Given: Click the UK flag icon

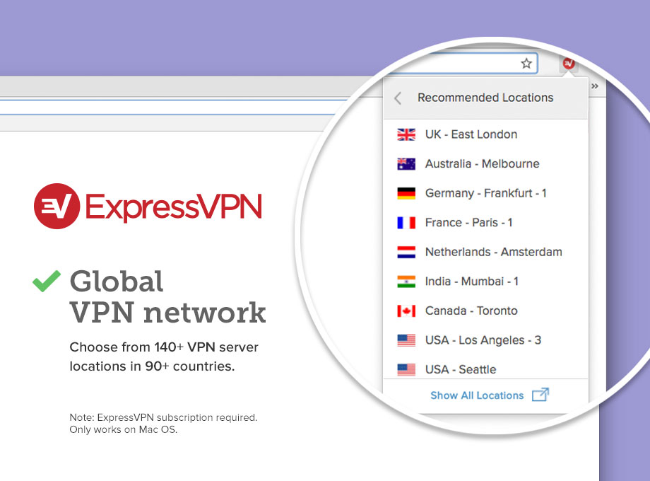Looking at the screenshot, I should pyautogui.click(x=406, y=134).
